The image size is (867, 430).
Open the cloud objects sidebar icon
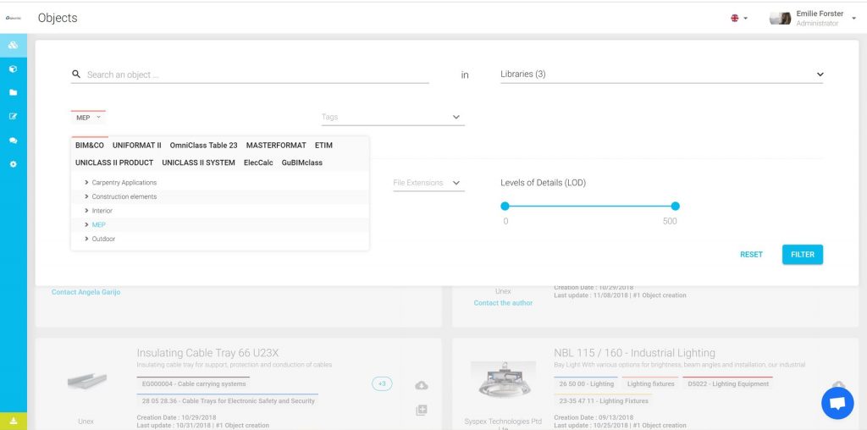tap(13, 45)
